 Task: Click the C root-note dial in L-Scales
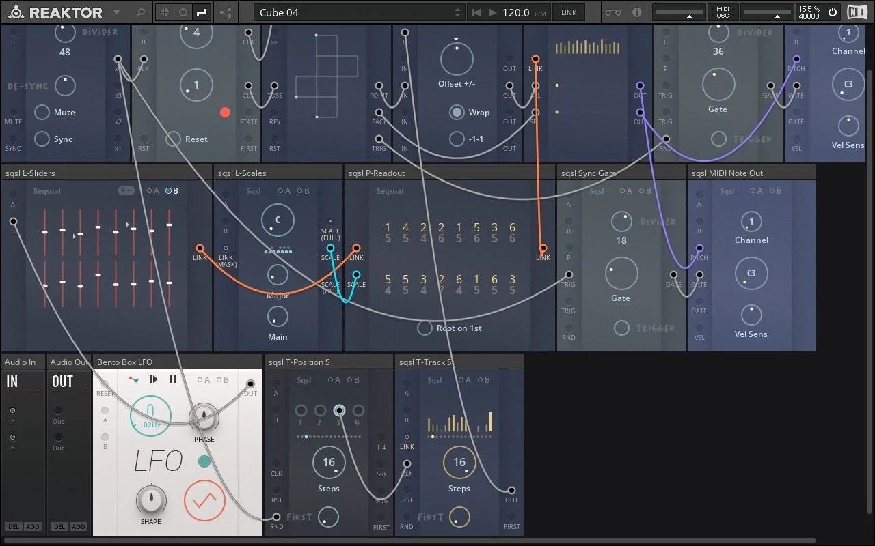point(278,220)
